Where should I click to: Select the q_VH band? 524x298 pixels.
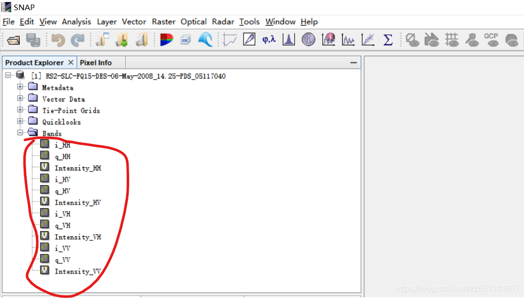click(x=62, y=226)
